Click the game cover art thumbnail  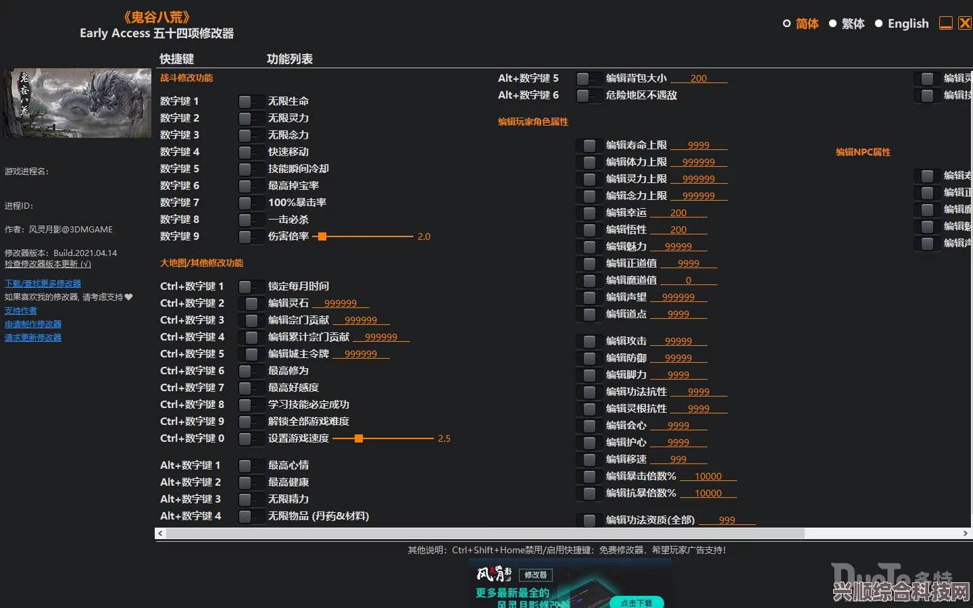(x=77, y=103)
